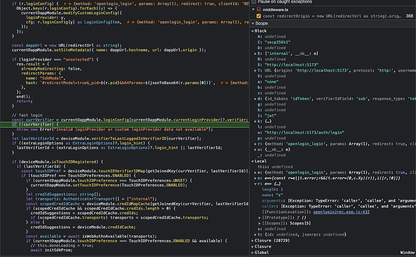The height and width of the screenshot is (257, 416).
Task: Click the if (deviceModule.isTouchIDRegistered) line
Action: [x=57, y=162]
